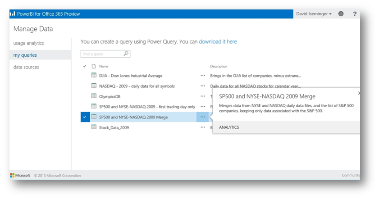Expand the David Iseminger user dropdown
The image size is (379, 199).
click(x=314, y=14)
